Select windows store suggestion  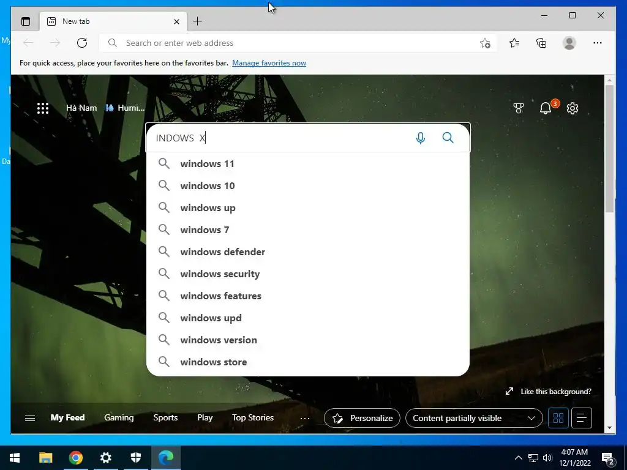click(308, 362)
